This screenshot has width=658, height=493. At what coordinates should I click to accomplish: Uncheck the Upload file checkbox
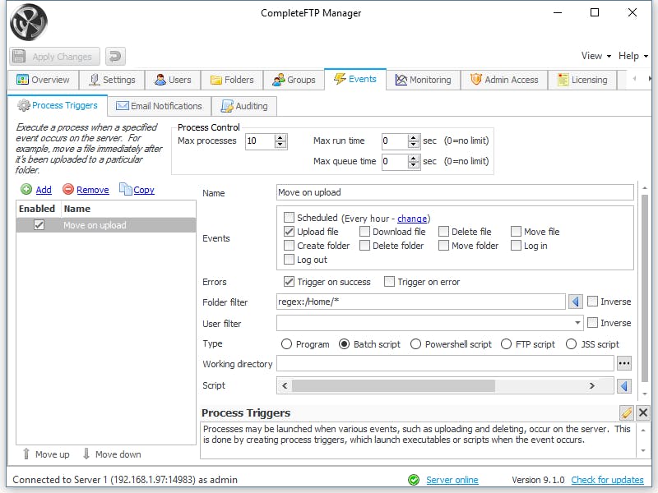tap(289, 232)
